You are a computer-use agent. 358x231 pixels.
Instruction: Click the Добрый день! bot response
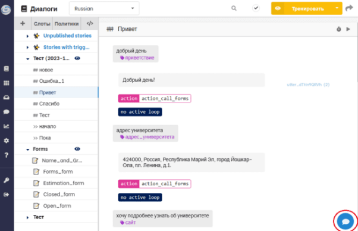pos(191,80)
